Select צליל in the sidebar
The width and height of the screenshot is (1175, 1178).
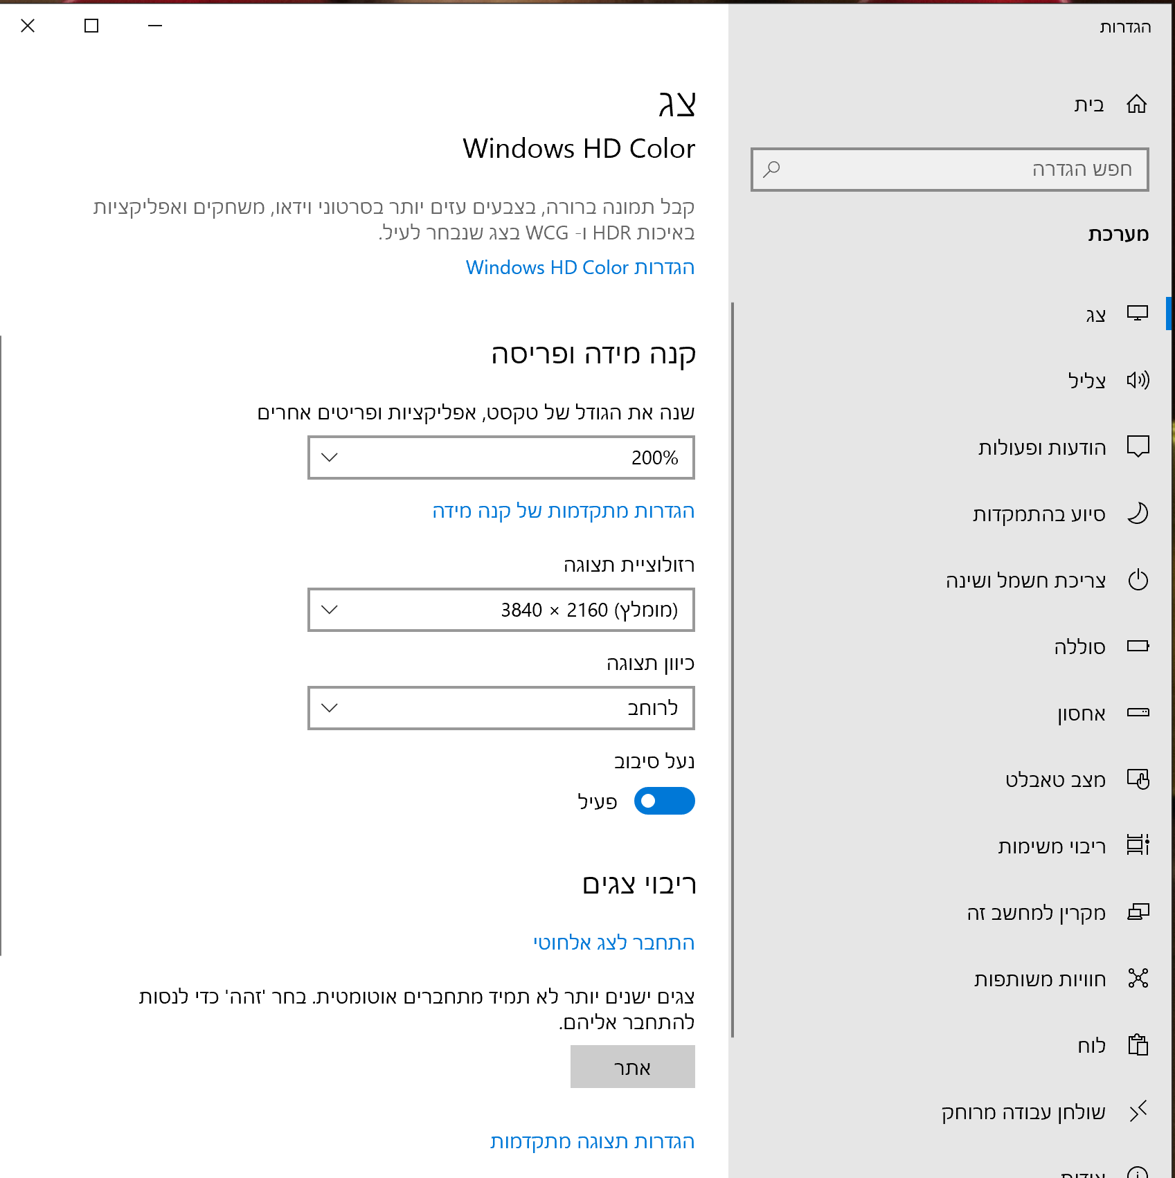pyautogui.click(x=950, y=380)
